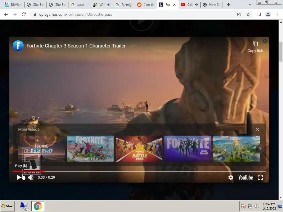This screenshot has width=283, height=212.
Task: Reload the current page
Action: point(24,14)
